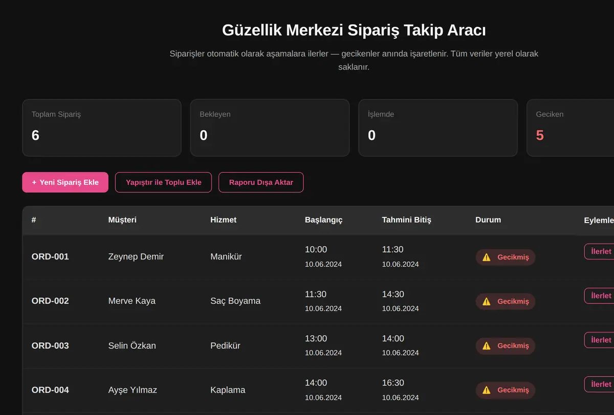Click customer name Ayşe Yılmaz
This screenshot has width=614, height=415.
point(133,390)
